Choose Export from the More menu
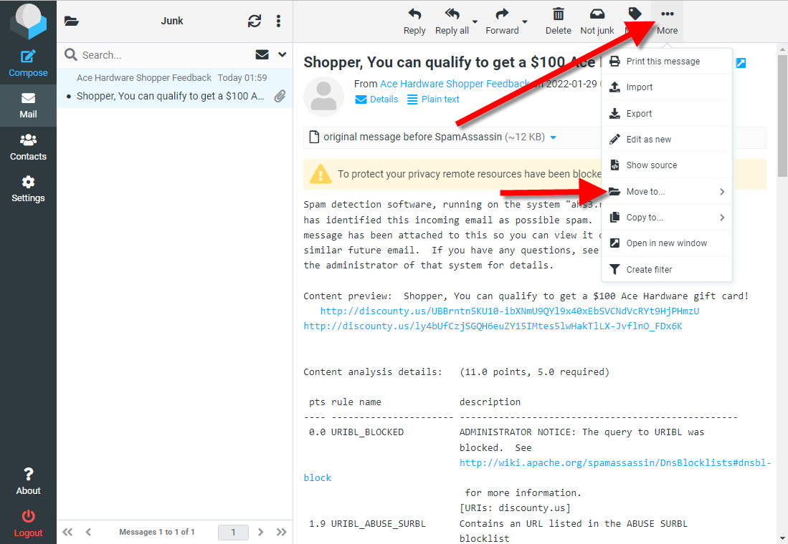788x544 pixels. point(667,113)
